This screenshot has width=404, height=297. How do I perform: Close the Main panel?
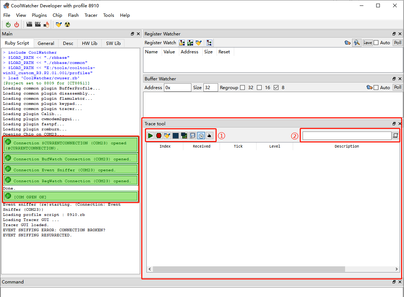138,34
